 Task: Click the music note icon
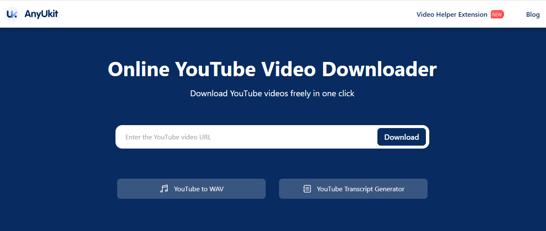(164, 189)
